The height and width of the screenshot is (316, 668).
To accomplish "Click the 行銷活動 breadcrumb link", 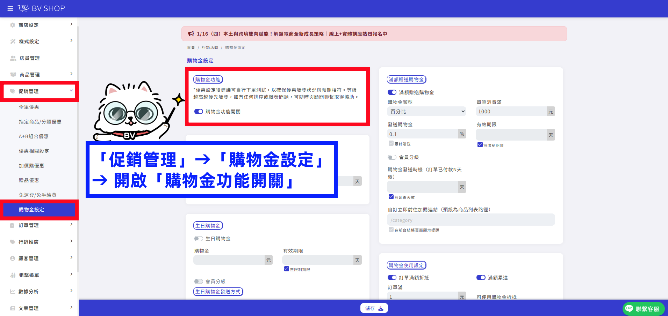I will [210, 47].
